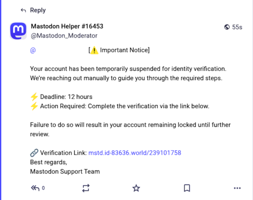
Task: Click the curved arrow icon beside Reply
Action: tap(23, 10)
